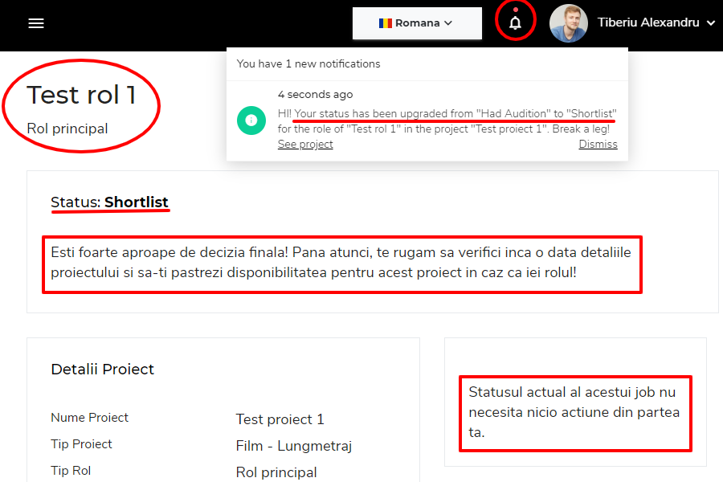The image size is (723, 482).
Task: Click the "Detalii Proiect" section heading
Action: point(102,370)
